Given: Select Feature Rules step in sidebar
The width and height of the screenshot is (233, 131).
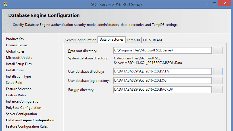Looking at the screenshot, I should 16,95.
